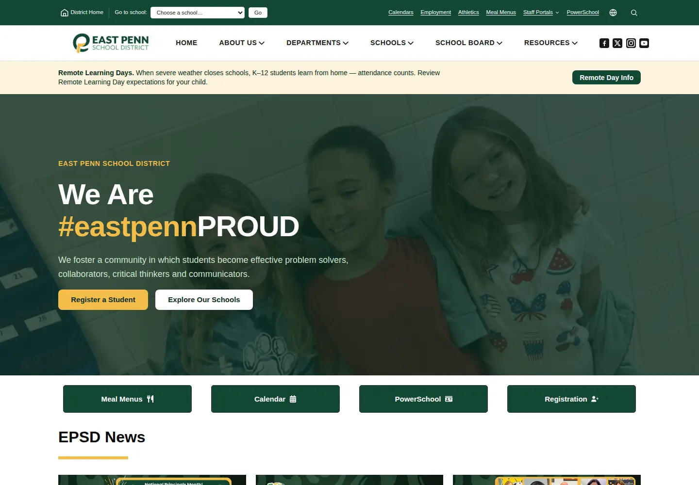Image resolution: width=699 pixels, height=485 pixels.
Task: Open the Employment top link
Action: coord(435,13)
